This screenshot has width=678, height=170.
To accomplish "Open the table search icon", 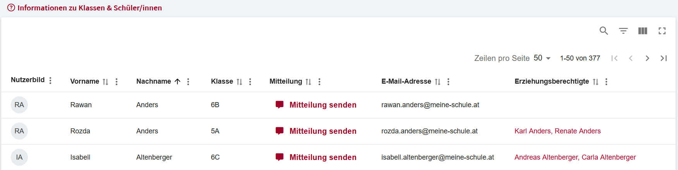I will (604, 31).
